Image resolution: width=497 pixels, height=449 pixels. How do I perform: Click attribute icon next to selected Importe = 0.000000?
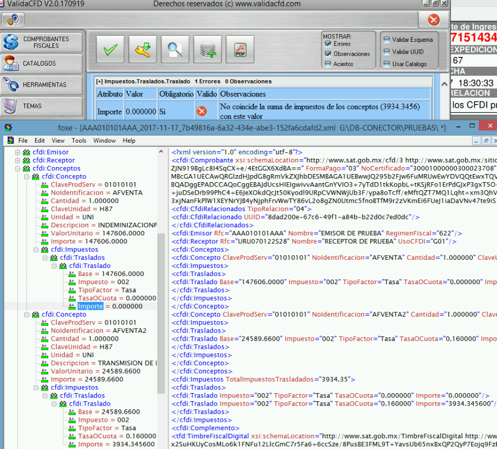(72, 306)
